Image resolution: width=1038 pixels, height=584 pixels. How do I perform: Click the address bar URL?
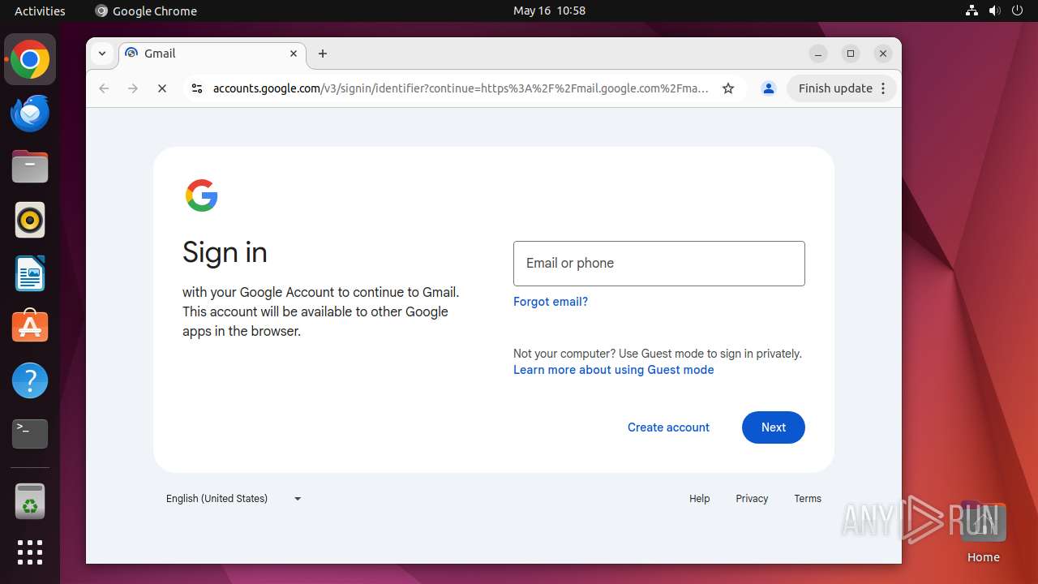coord(461,88)
